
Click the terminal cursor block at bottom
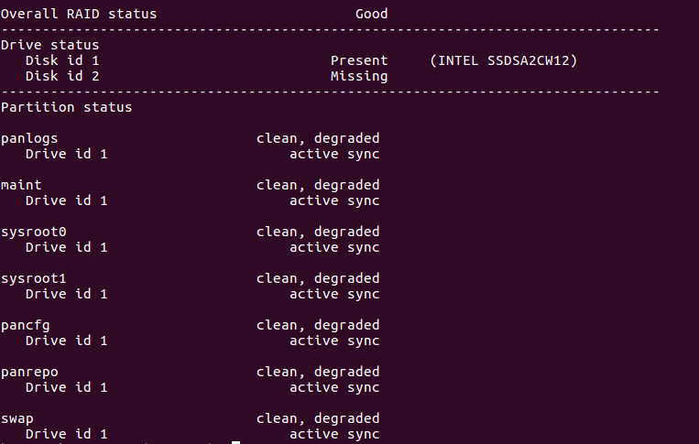point(235,442)
